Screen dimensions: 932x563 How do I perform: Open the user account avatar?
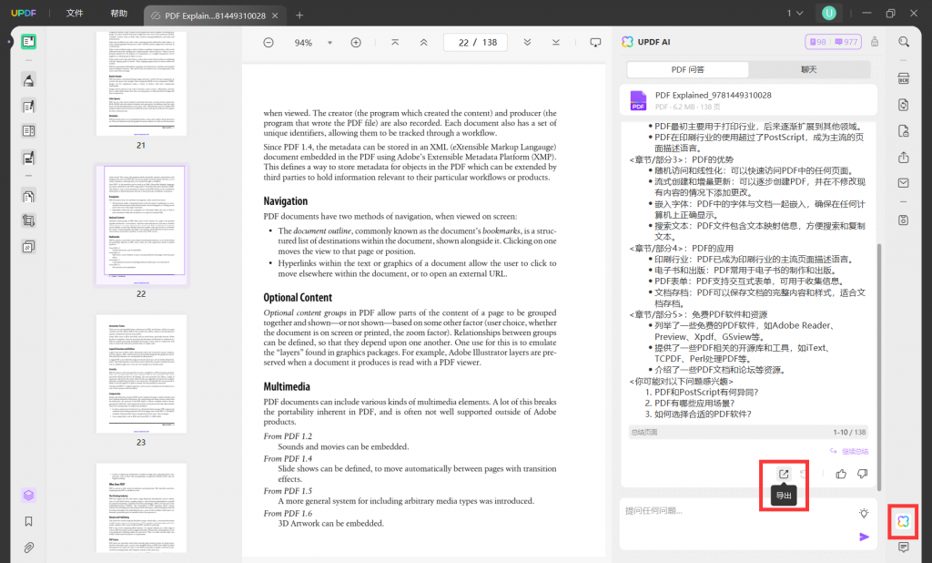(829, 13)
